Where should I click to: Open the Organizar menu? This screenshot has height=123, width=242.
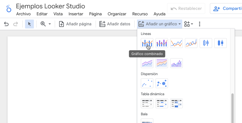click(x=117, y=14)
